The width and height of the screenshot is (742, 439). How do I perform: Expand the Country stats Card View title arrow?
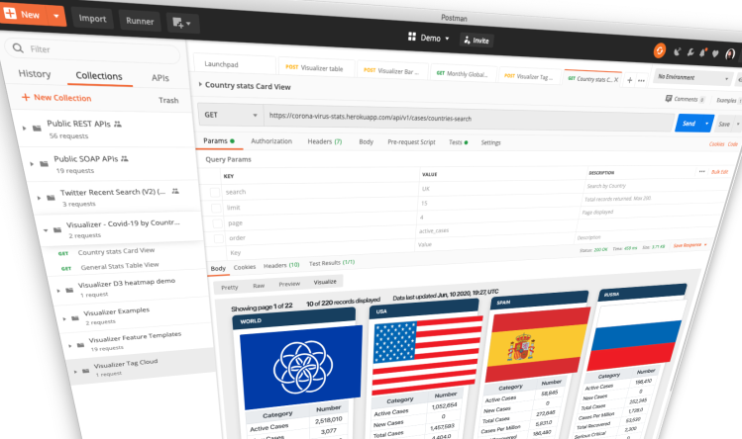(200, 84)
